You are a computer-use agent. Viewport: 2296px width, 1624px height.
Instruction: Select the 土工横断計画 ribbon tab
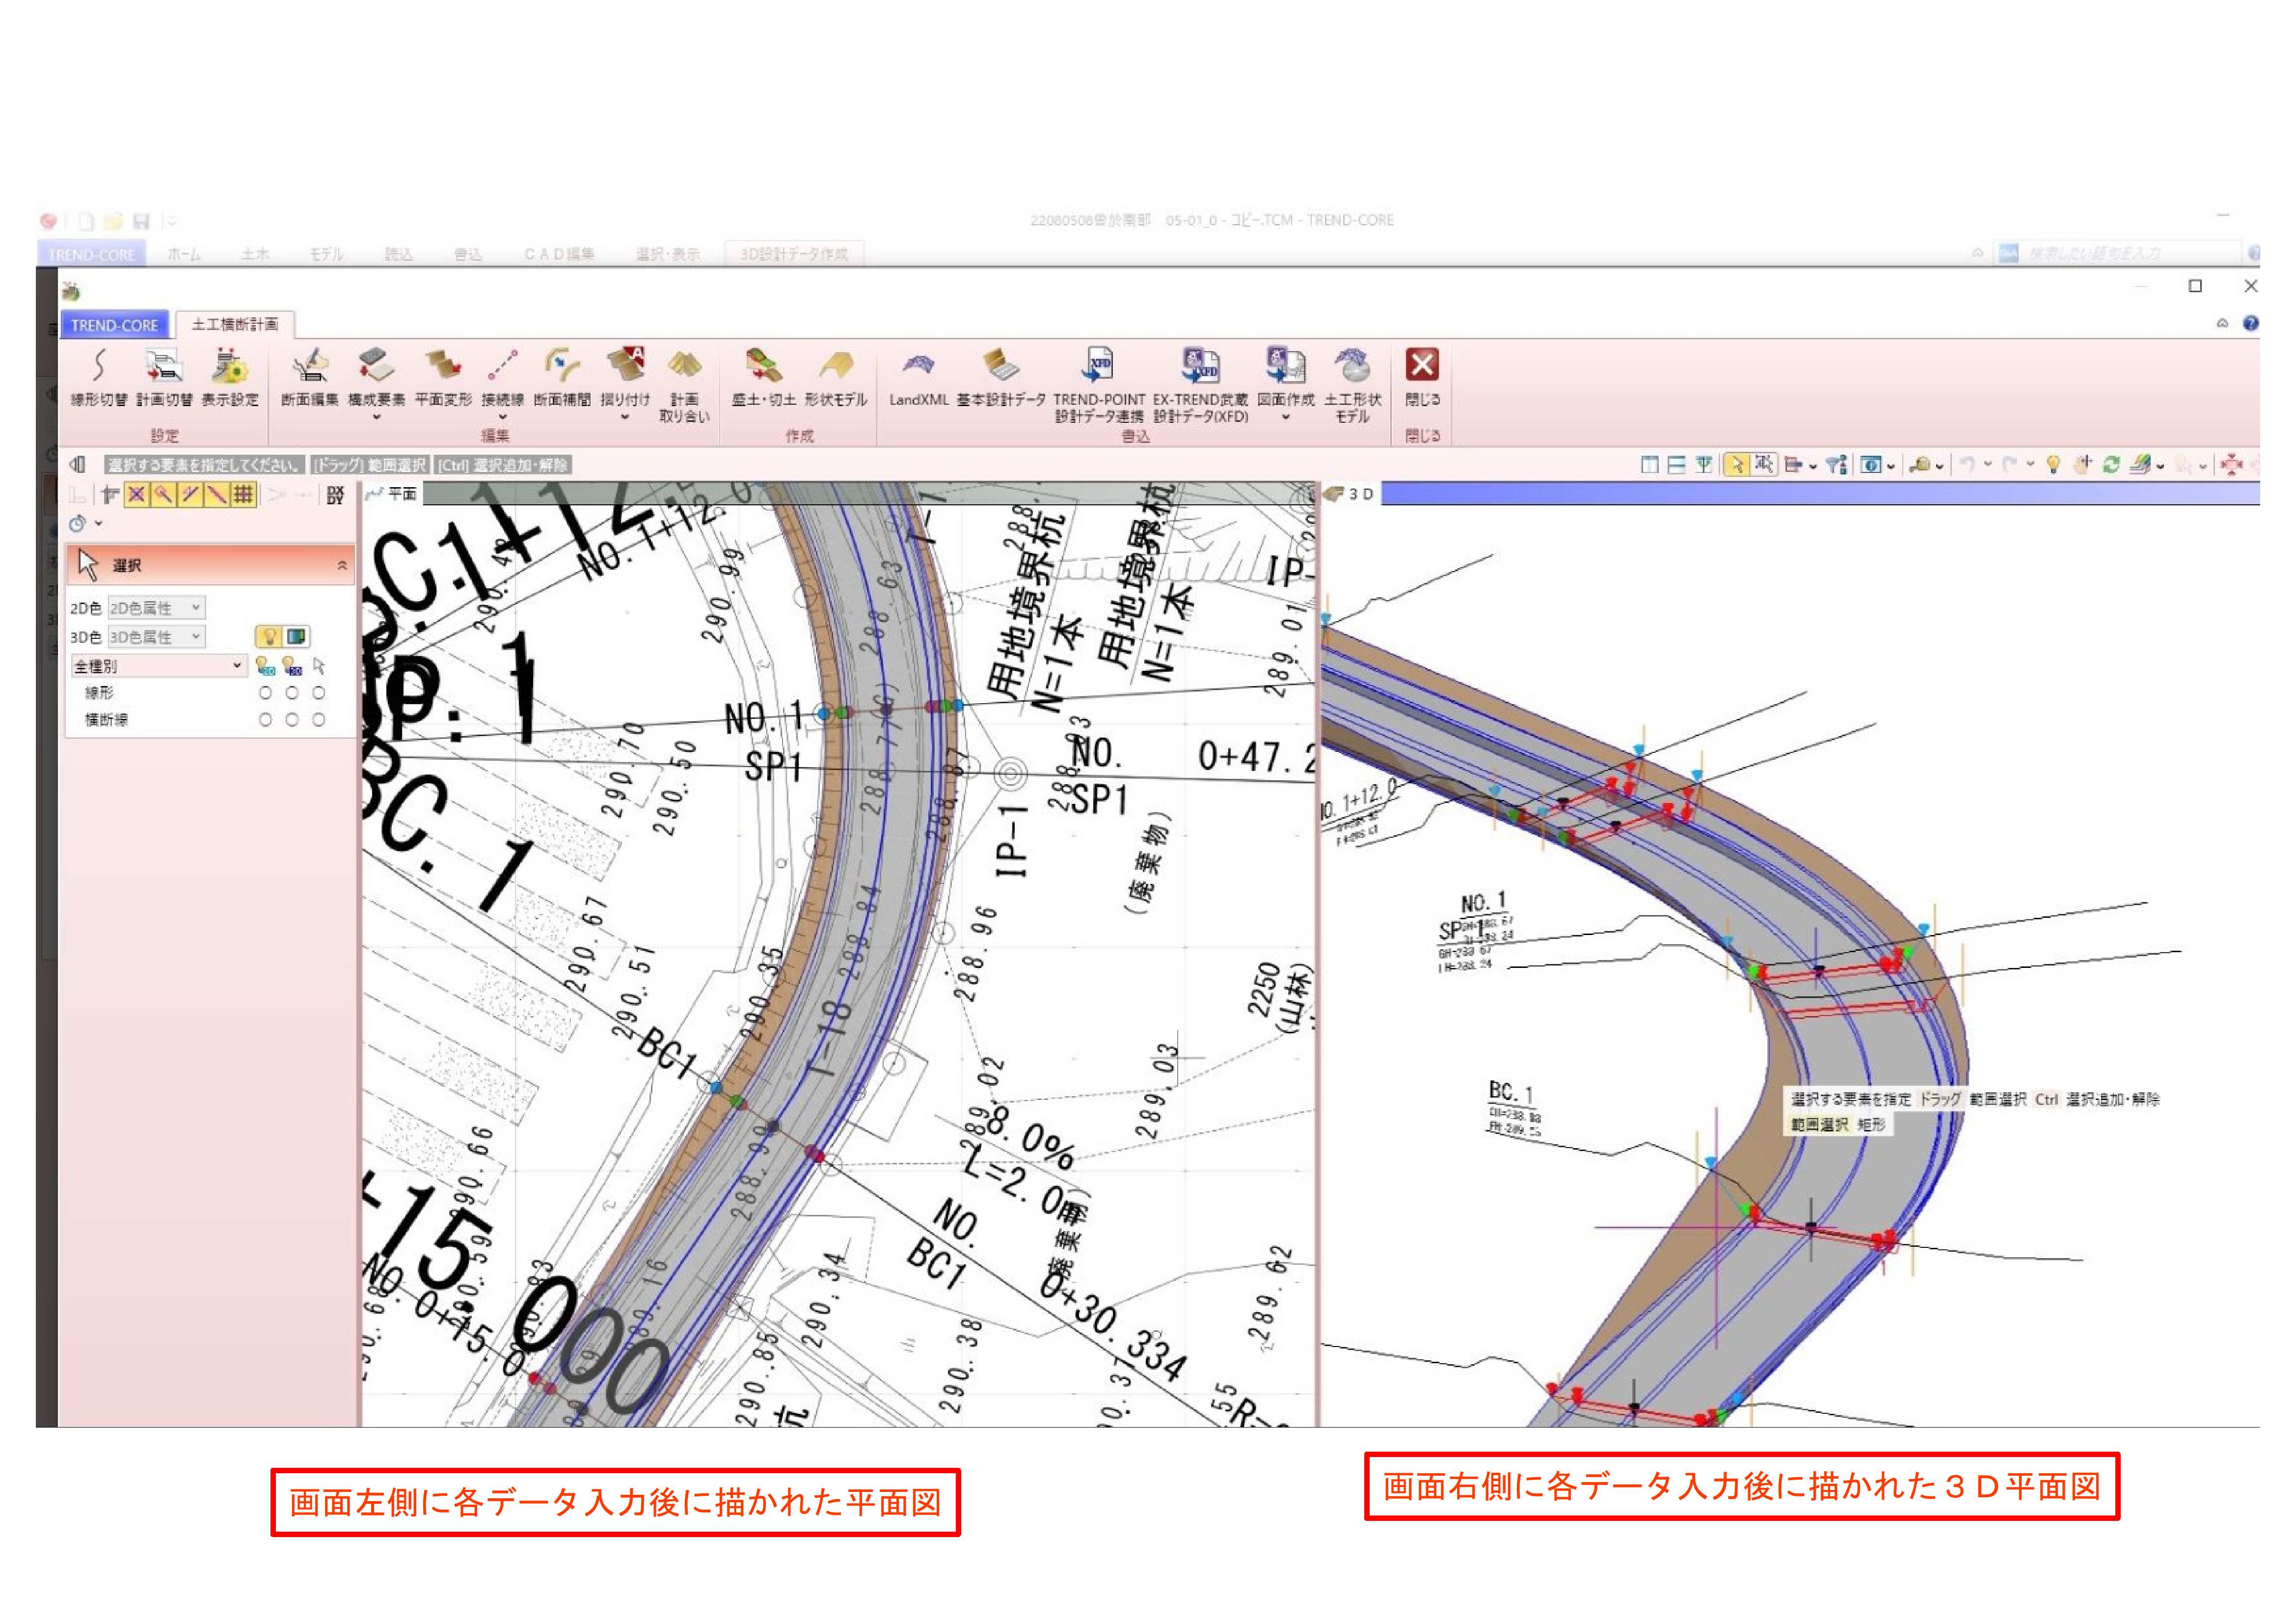click(235, 324)
